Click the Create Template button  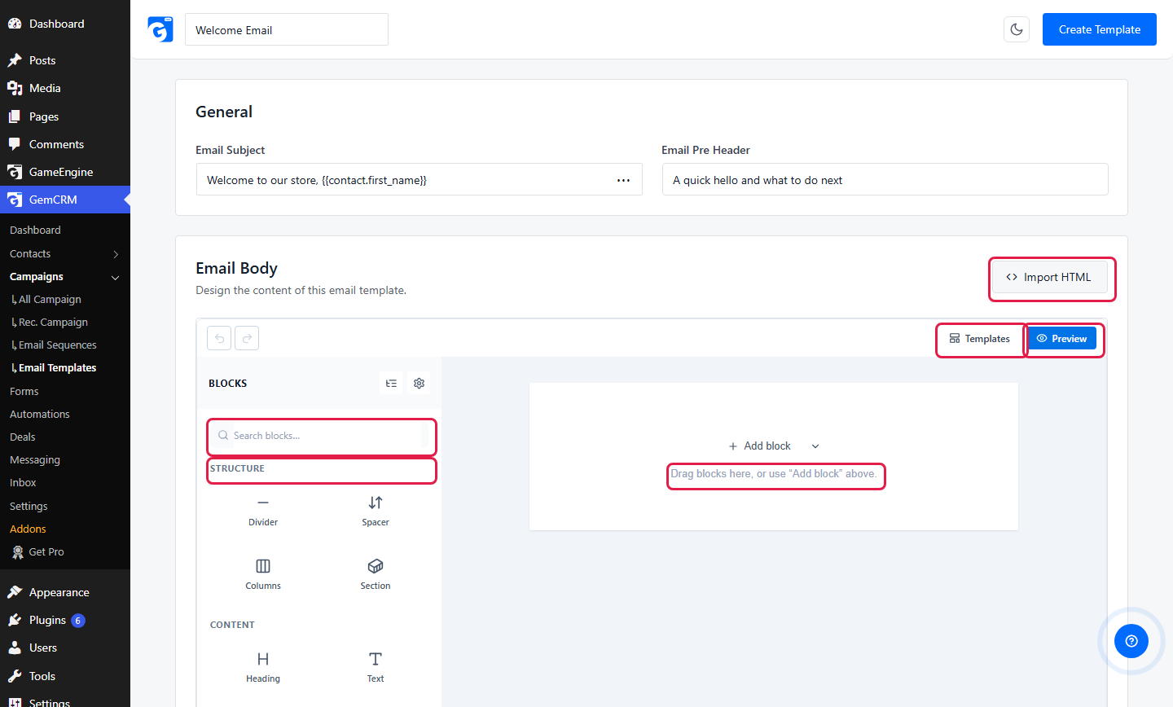pos(1100,29)
